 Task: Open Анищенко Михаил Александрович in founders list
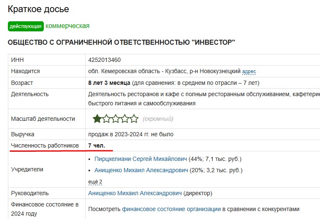[141, 170]
